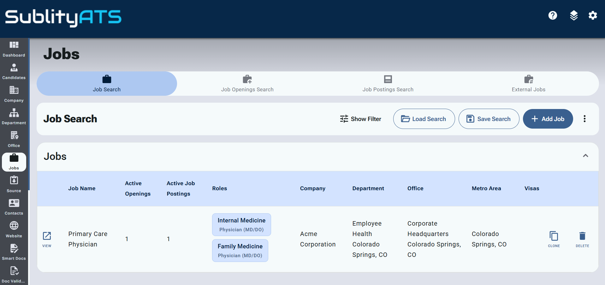This screenshot has height=285, width=605.
Task: Open the settings gear icon
Action: click(593, 15)
